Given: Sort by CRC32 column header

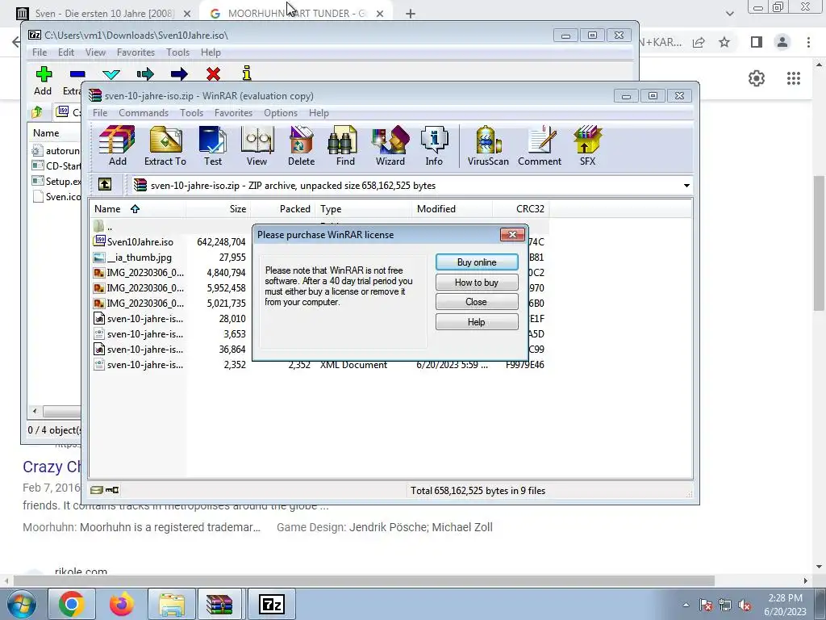Looking at the screenshot, I should click(522, 209).
